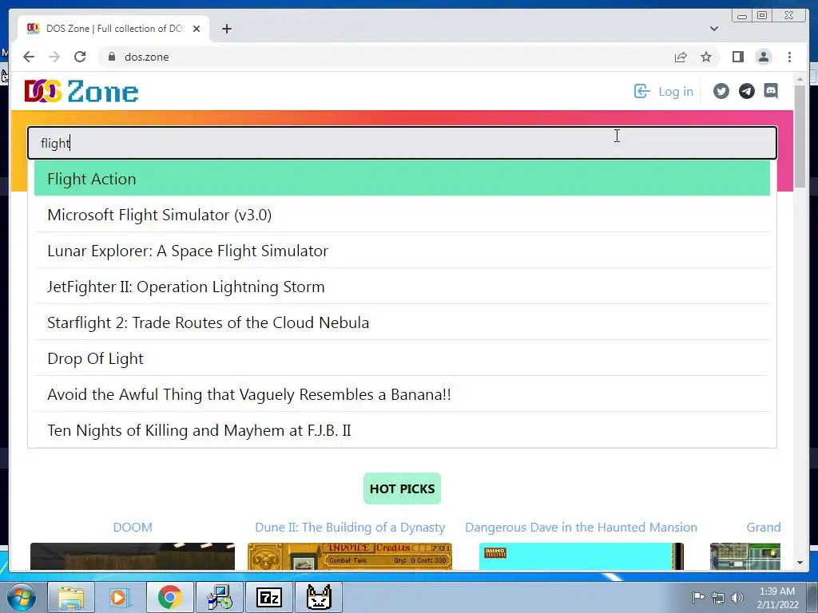Go back with browser back arrow
The height and width of the screenshot is (613, 818).
click(x=29, y=57)
